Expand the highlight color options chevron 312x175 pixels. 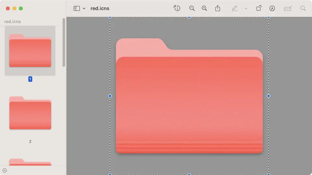point(246,8)
